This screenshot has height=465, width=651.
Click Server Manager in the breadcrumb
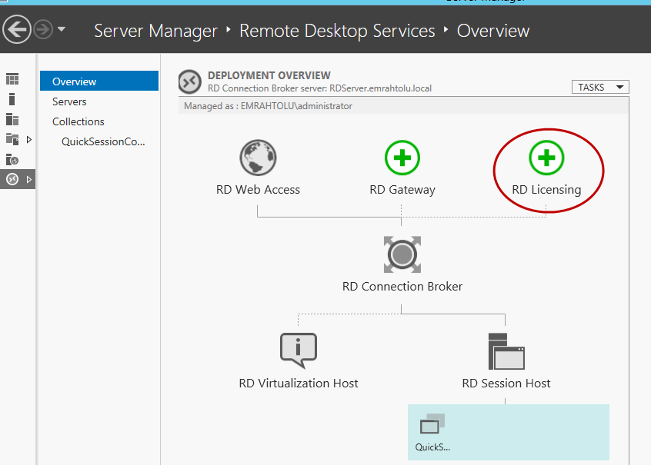pyautogui.click(x=155, y=31)
